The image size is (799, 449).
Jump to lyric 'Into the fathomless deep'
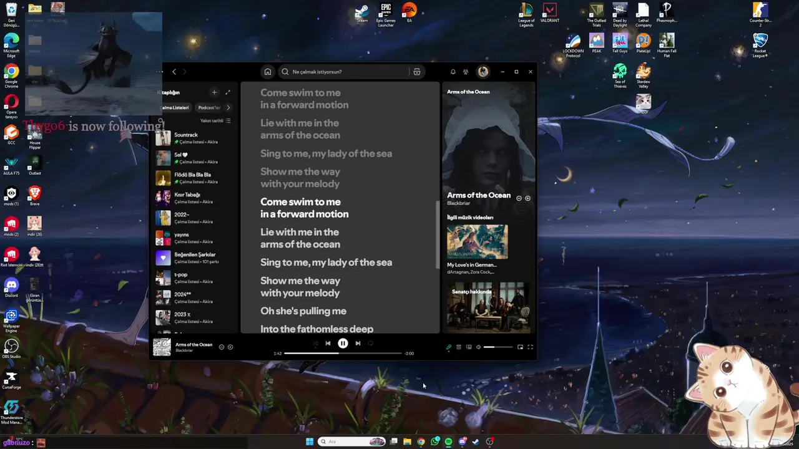pyautogui.click(x=317, y=329)
